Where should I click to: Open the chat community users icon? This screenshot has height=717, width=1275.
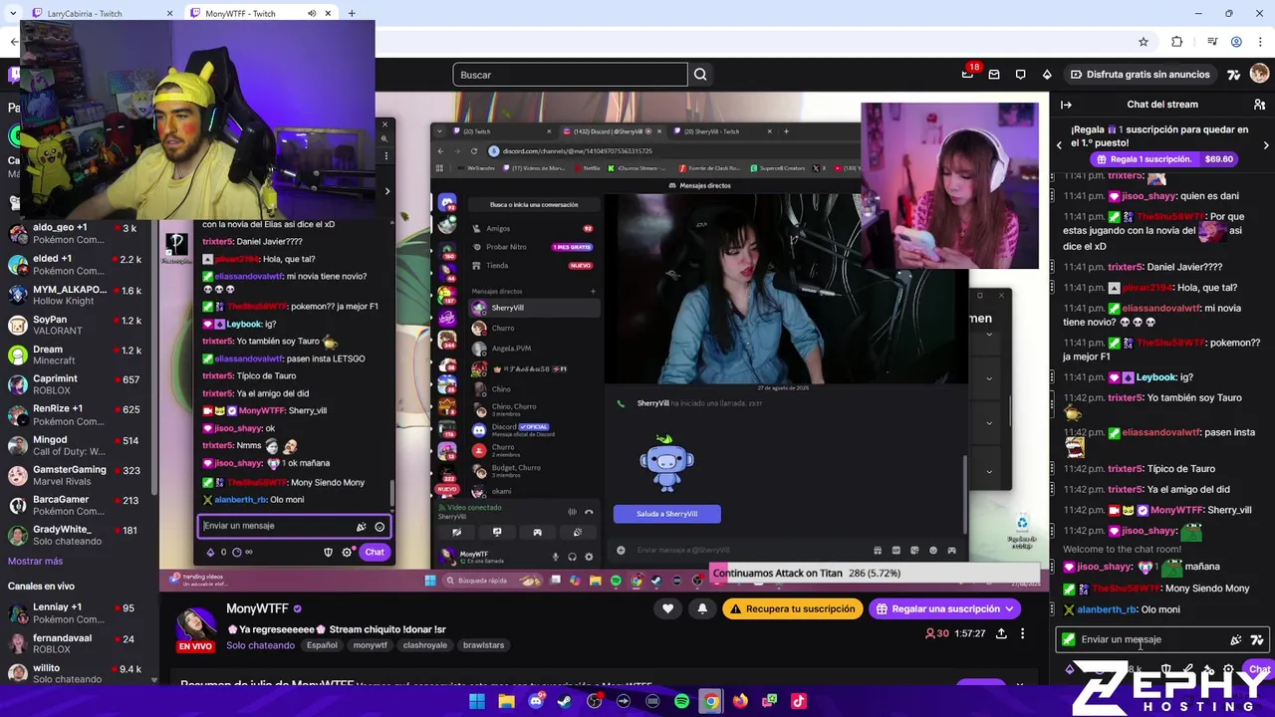pos(1259,104)
